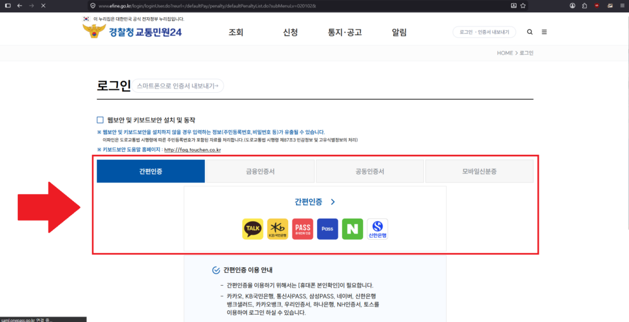Click 스마트폰으로 인증서 내보내기 button
This screenshot has width=629, height=322.
tap(178, 85)
